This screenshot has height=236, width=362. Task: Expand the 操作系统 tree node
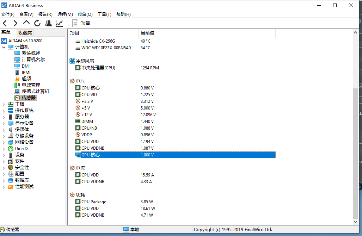pyautogui.click(x=4, y=111)
